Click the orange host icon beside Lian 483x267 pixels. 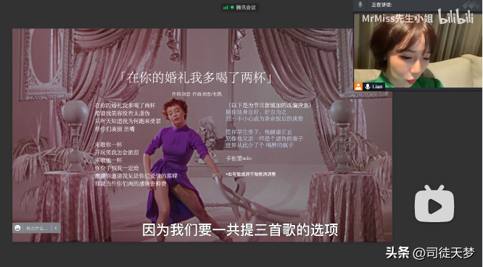[358, 87]
